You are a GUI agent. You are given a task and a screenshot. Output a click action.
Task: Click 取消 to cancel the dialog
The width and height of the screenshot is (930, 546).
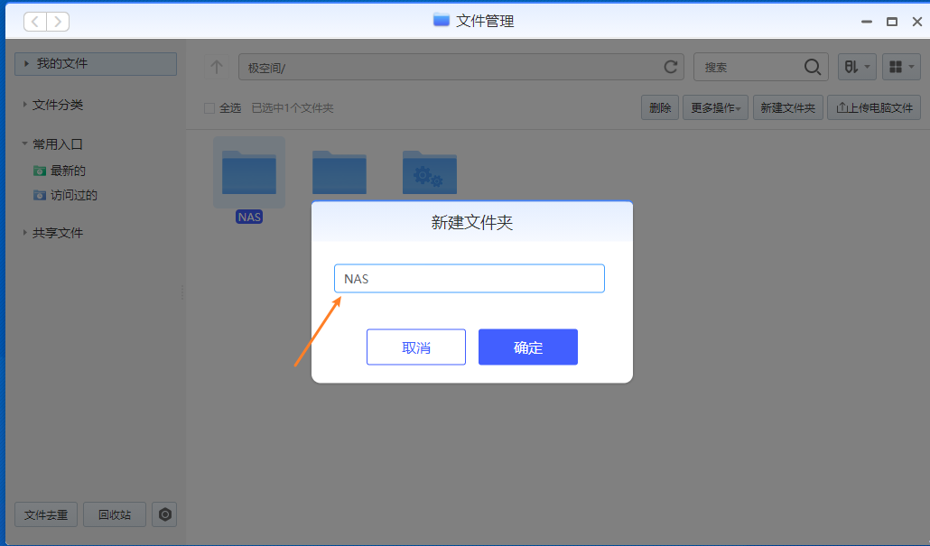click(416, 347)
